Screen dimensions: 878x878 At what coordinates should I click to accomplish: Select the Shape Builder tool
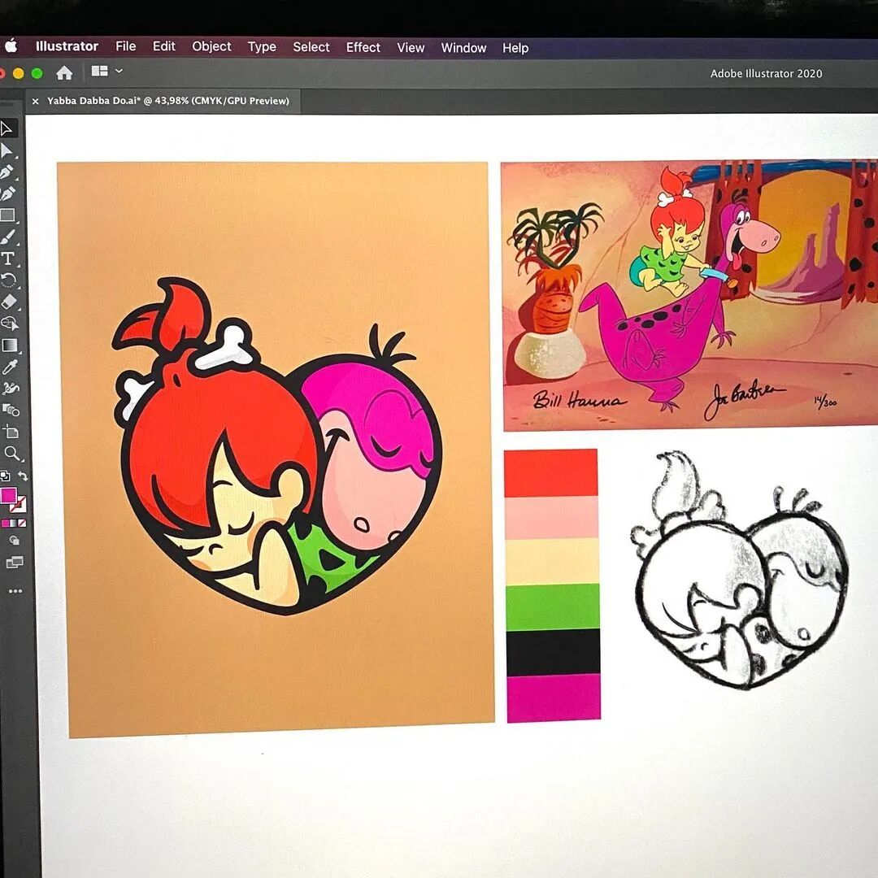click(x=9, y=323)
